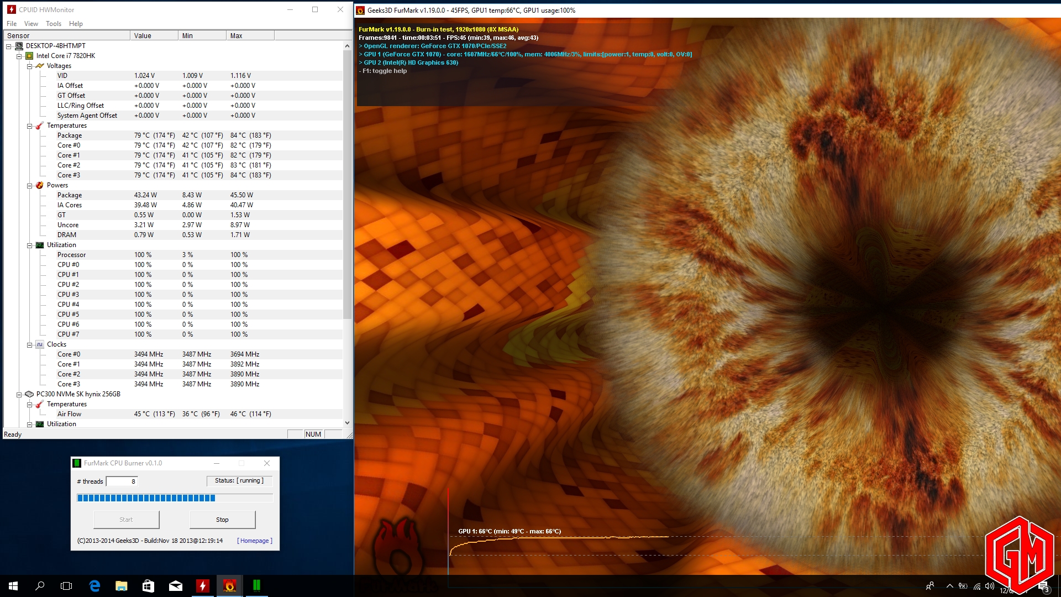Click the volume icon in the system tray
The width and height of the screenshot is (1061, 597).
coord(990,586)
